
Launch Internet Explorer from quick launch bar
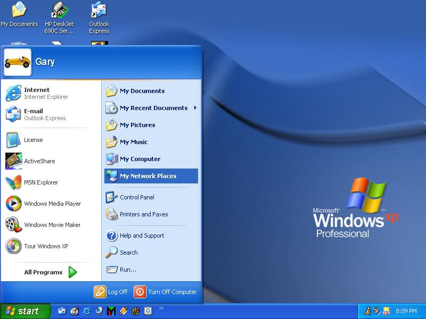point(86,311)
